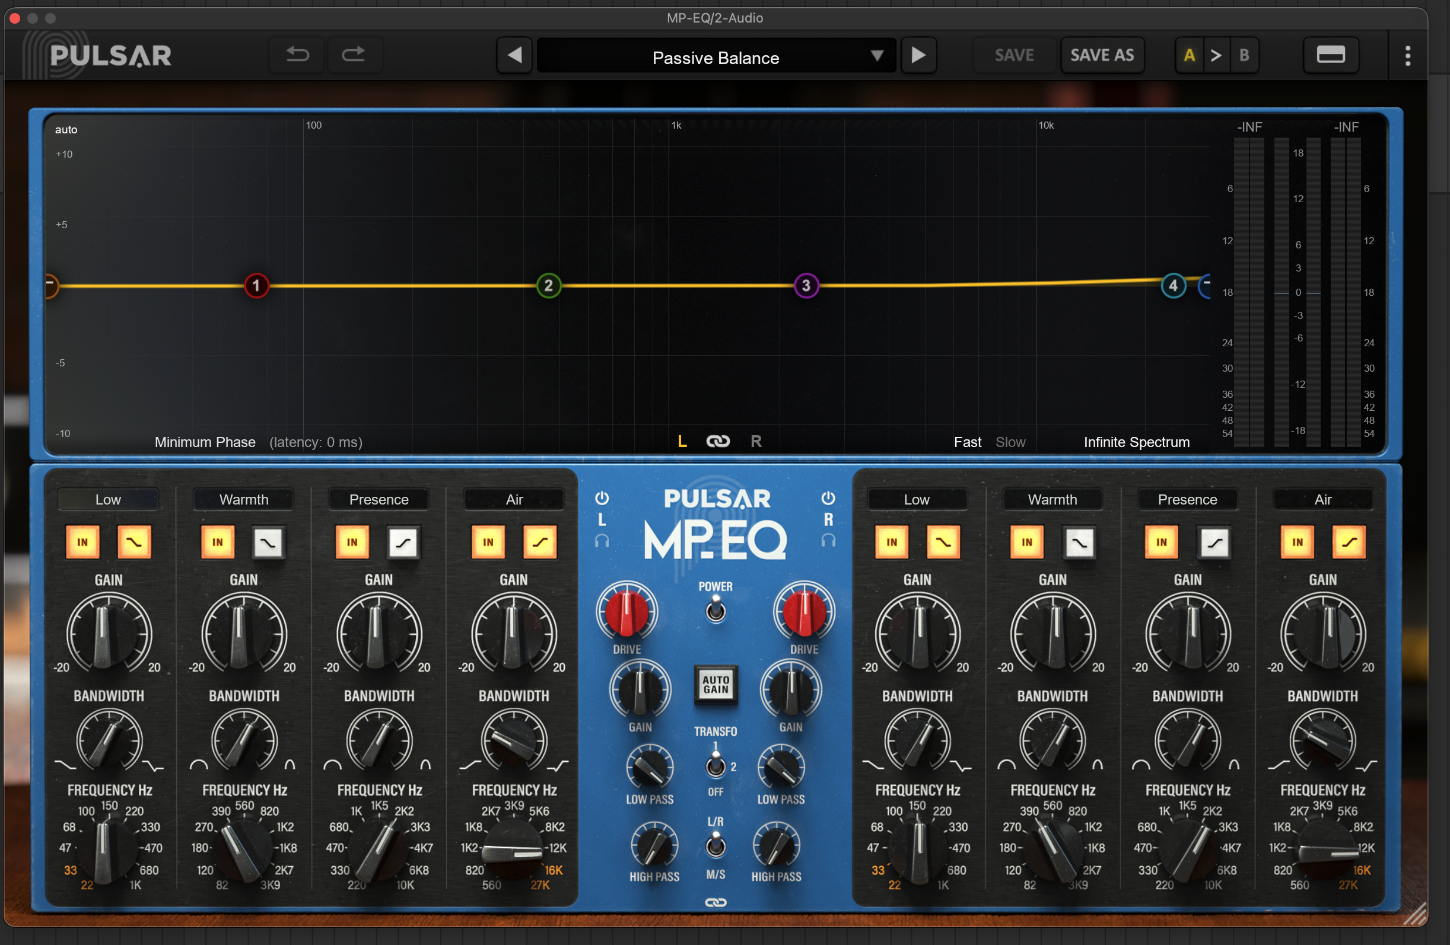Click the left LOW PASS knob
The width and height of the screenshot is (1450, 945).
coord(650,768)
